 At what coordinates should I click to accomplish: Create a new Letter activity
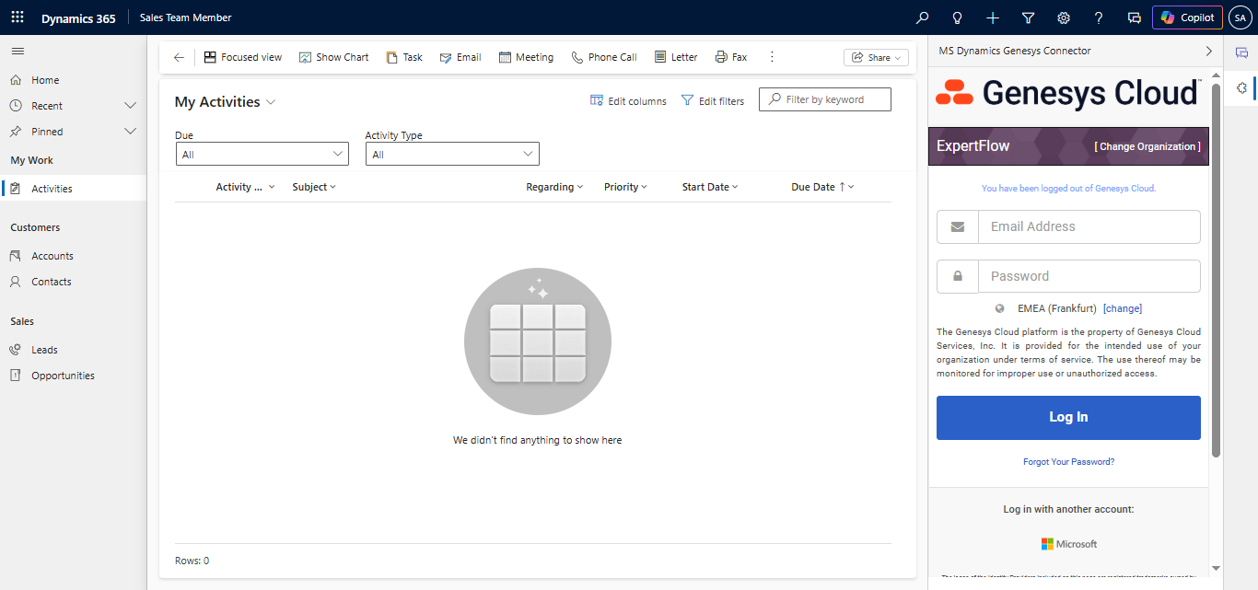676,57
